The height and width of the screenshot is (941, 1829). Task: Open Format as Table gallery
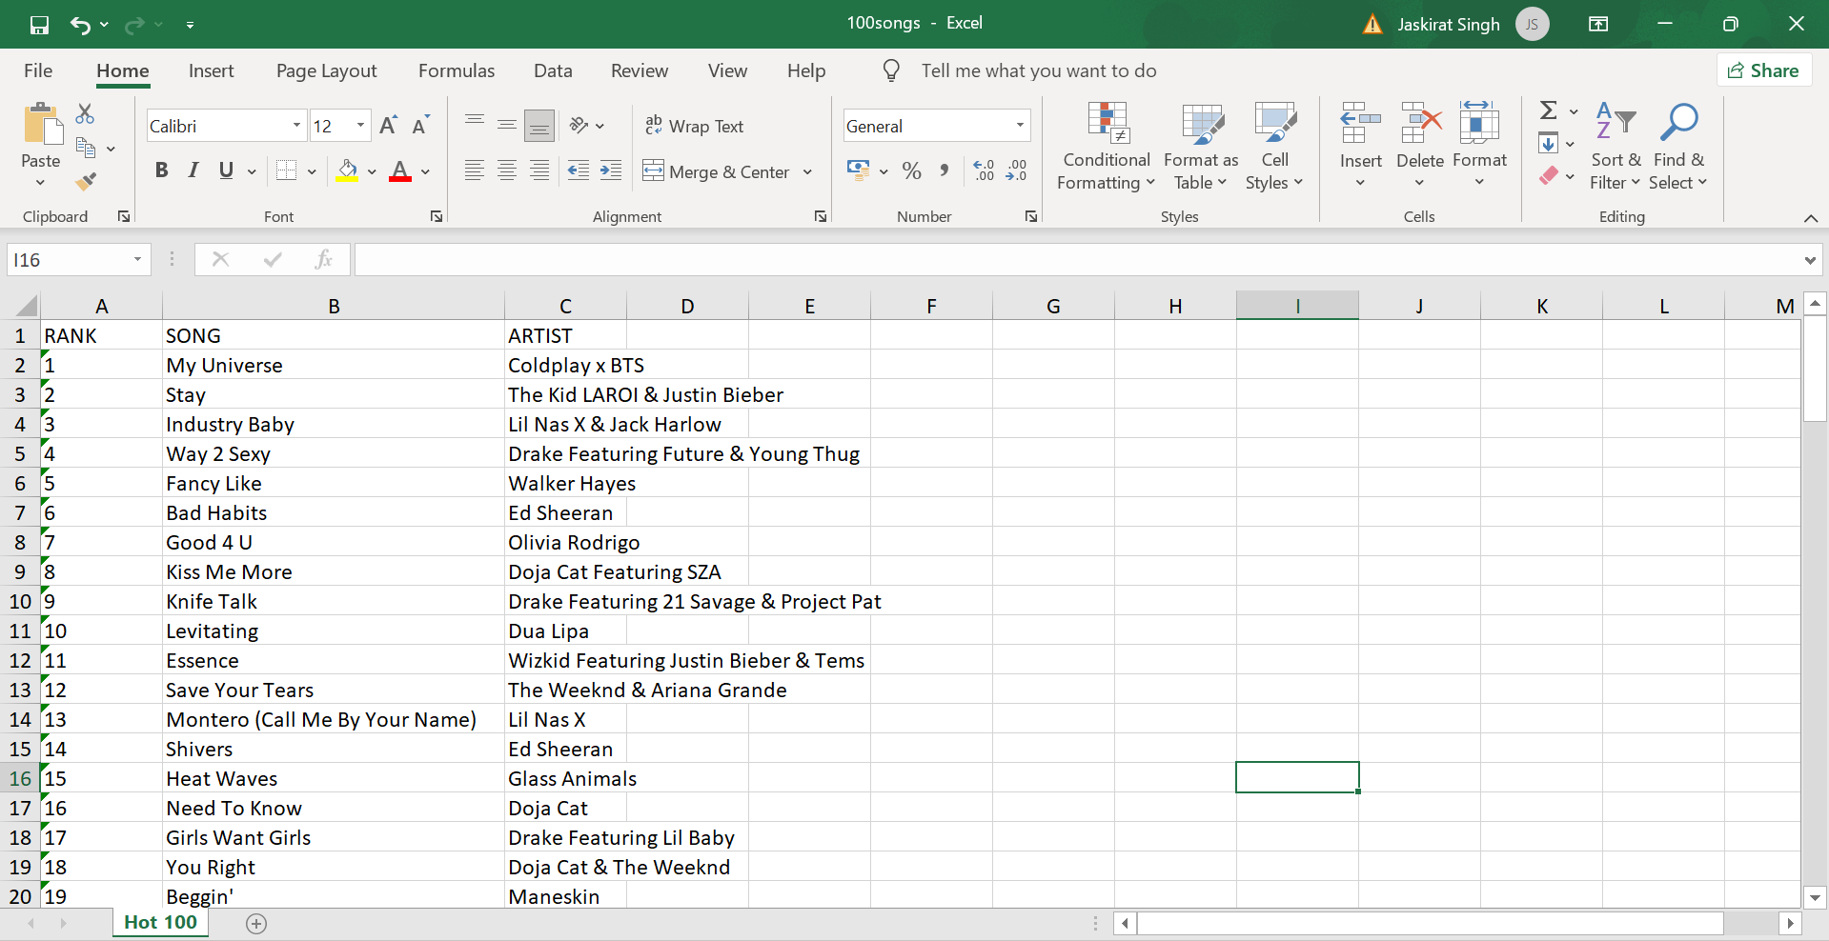[x=1201, y=146]
